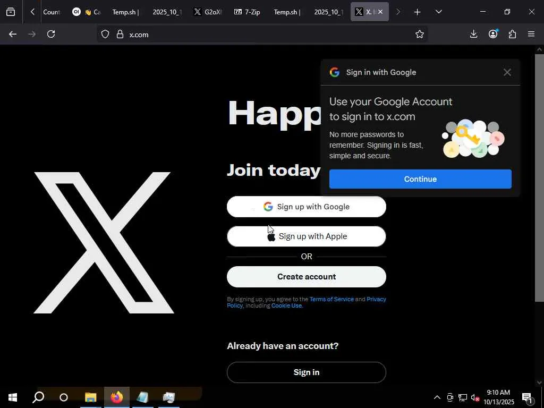View site security padlock info
Screen dimensions: 544x408
[x=120, y=34]
